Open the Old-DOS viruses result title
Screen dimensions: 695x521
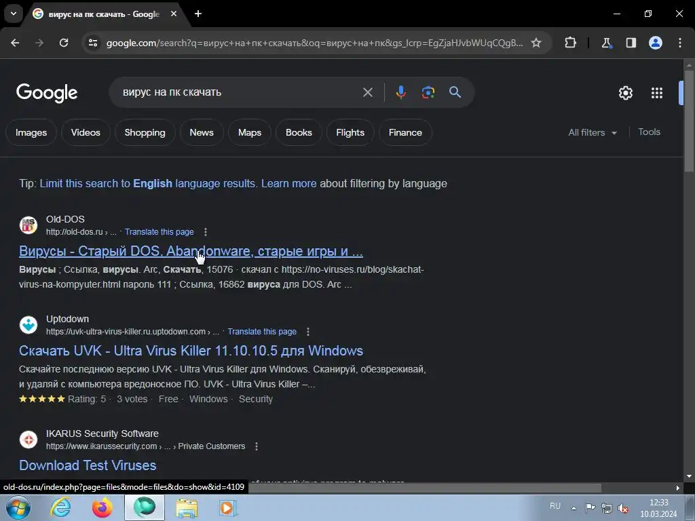point(191,251)
